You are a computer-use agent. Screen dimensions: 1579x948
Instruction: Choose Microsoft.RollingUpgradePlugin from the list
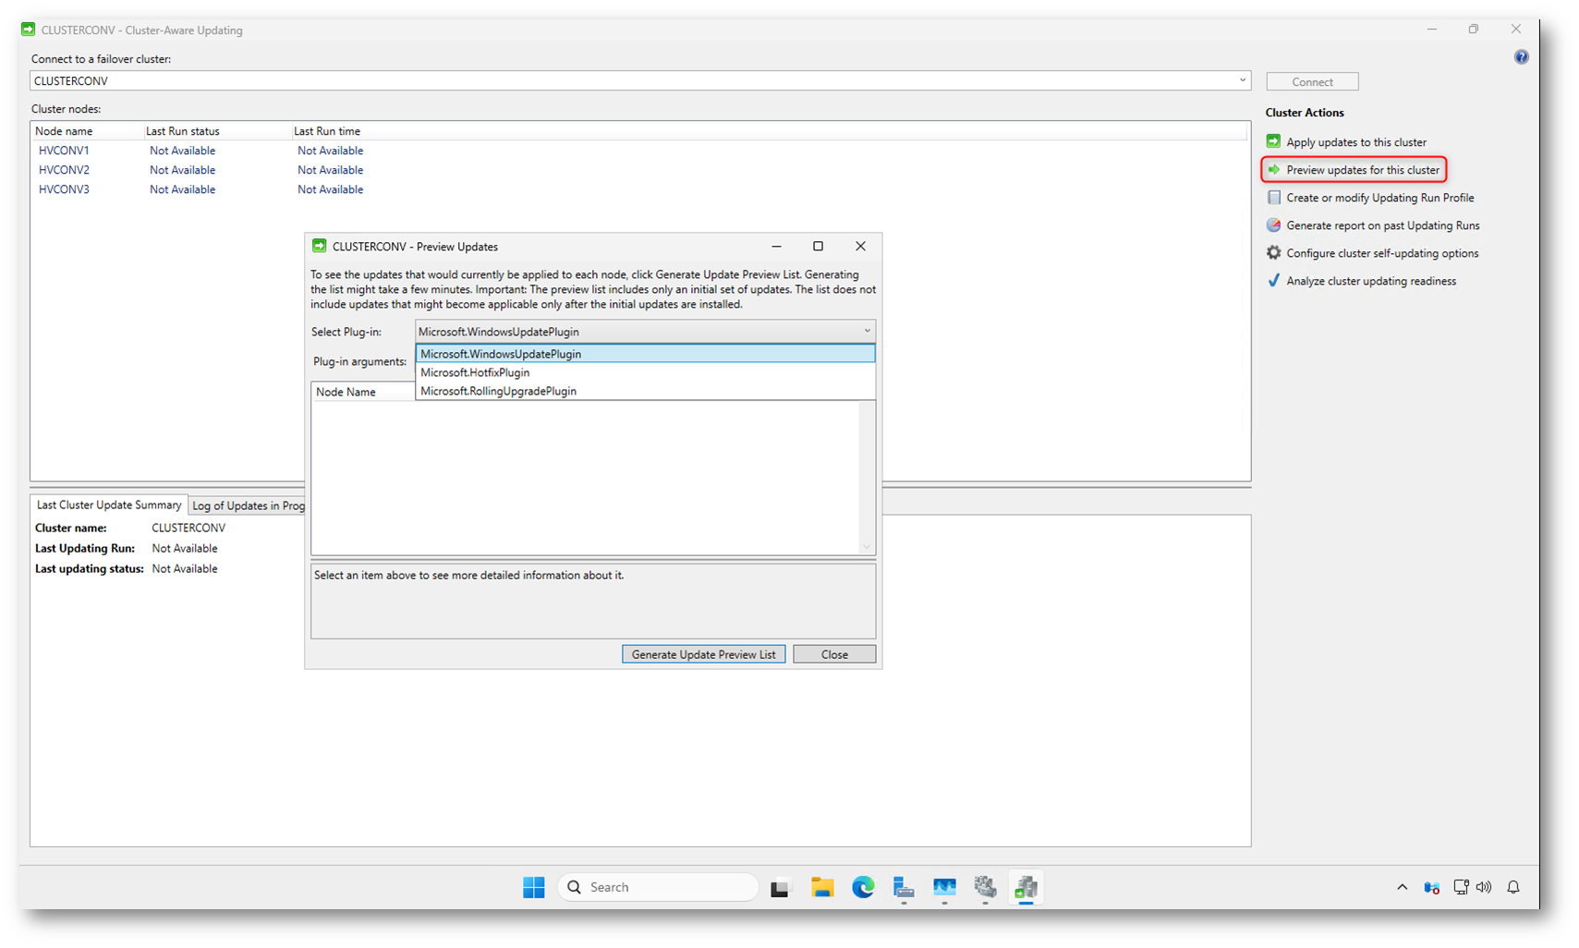pos(498,391)
